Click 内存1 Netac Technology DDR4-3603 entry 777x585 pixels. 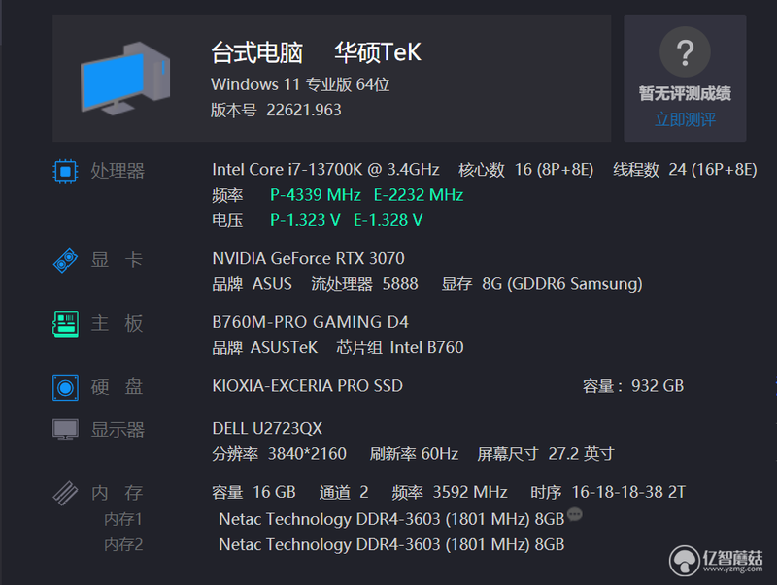pos(391,519)
